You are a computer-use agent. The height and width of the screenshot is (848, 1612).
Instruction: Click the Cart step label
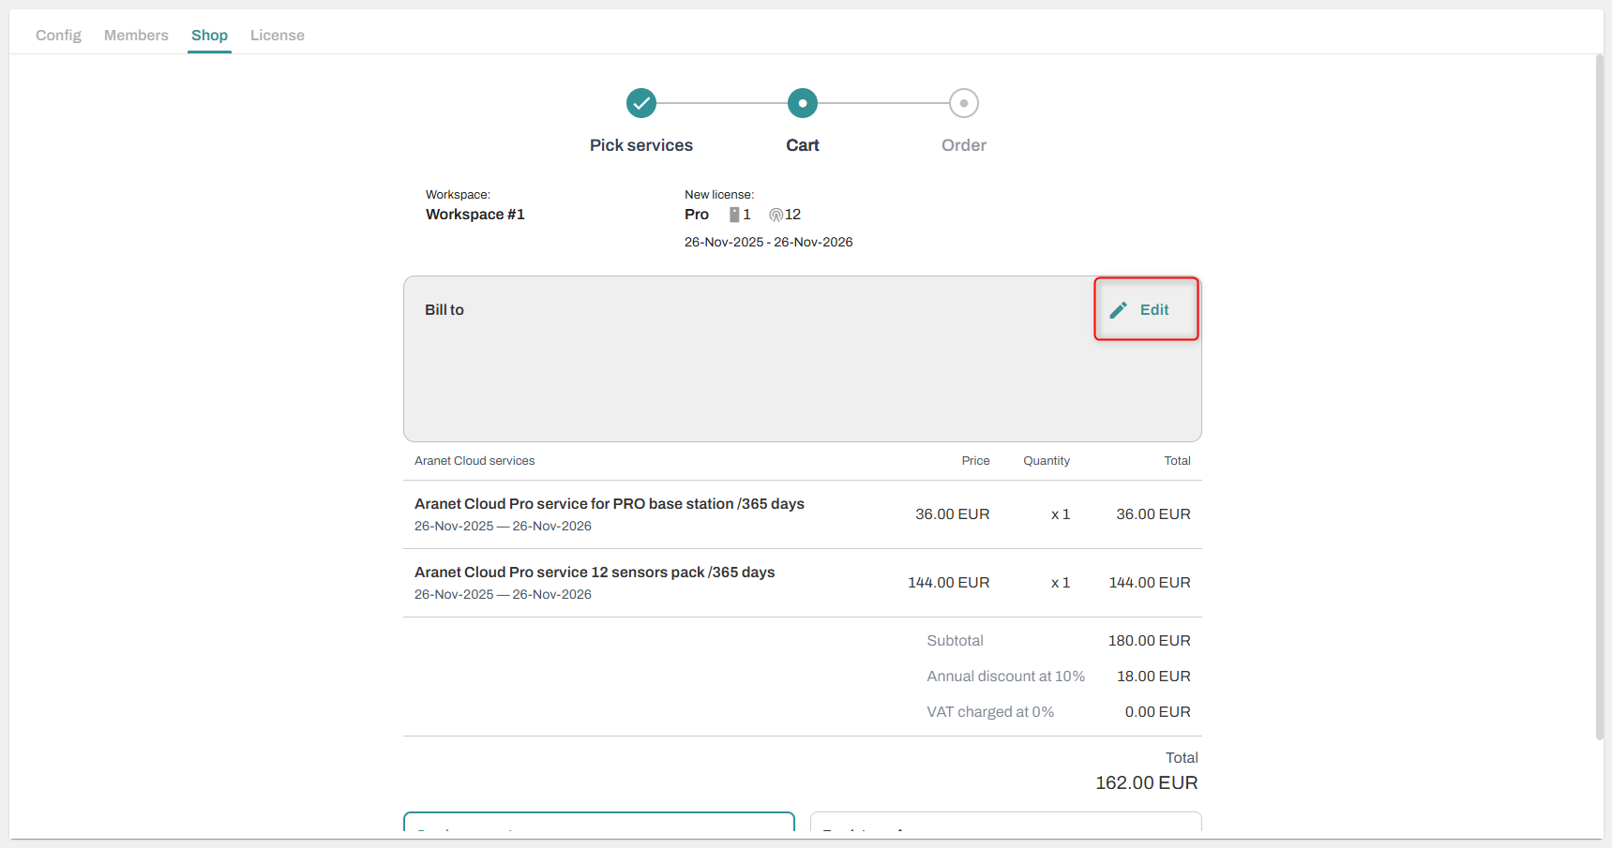[803, 145]
